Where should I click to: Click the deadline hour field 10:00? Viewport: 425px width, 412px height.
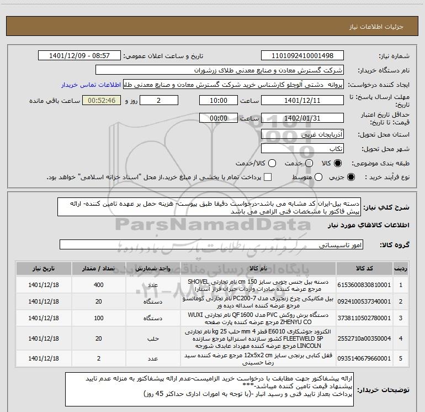click(x=219, y=101)
